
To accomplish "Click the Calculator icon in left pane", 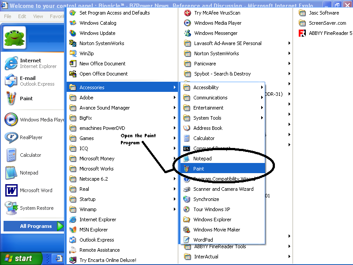I will click(11, 155).
